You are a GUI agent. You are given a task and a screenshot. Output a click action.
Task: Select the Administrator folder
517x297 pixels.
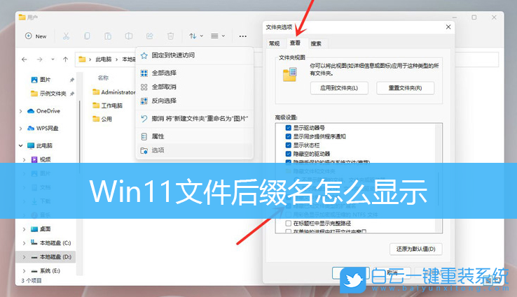[x=113, y=92]
